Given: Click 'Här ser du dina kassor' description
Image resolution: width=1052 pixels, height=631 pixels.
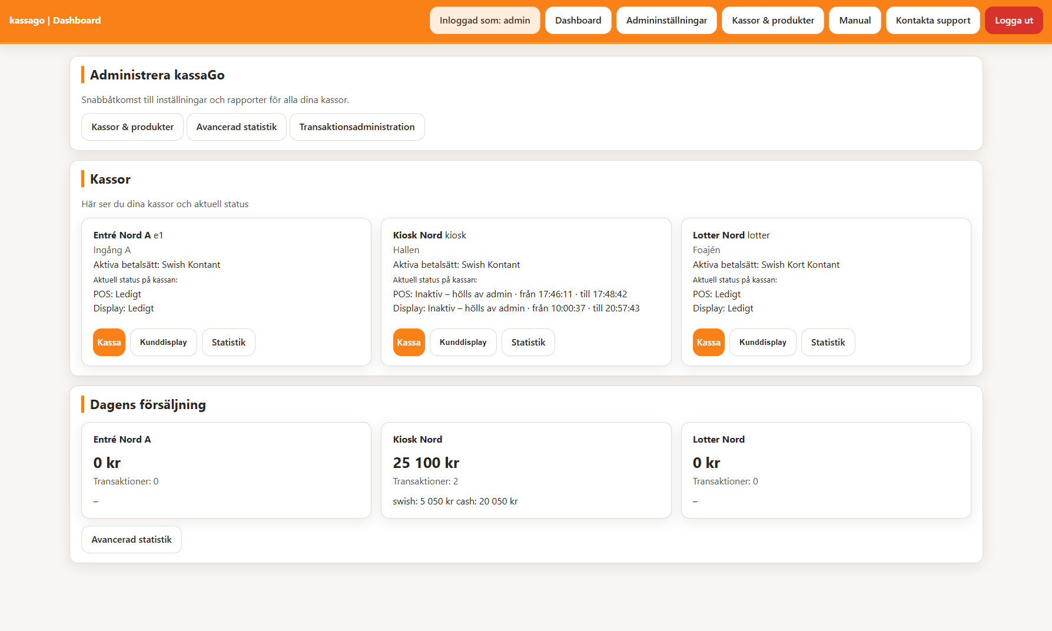Looking at the screenshot, I should coord(165,204).
